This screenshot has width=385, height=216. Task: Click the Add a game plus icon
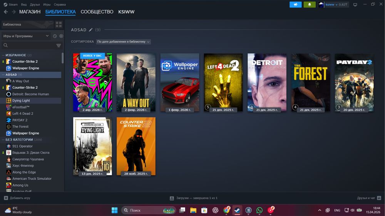point(6,198)
